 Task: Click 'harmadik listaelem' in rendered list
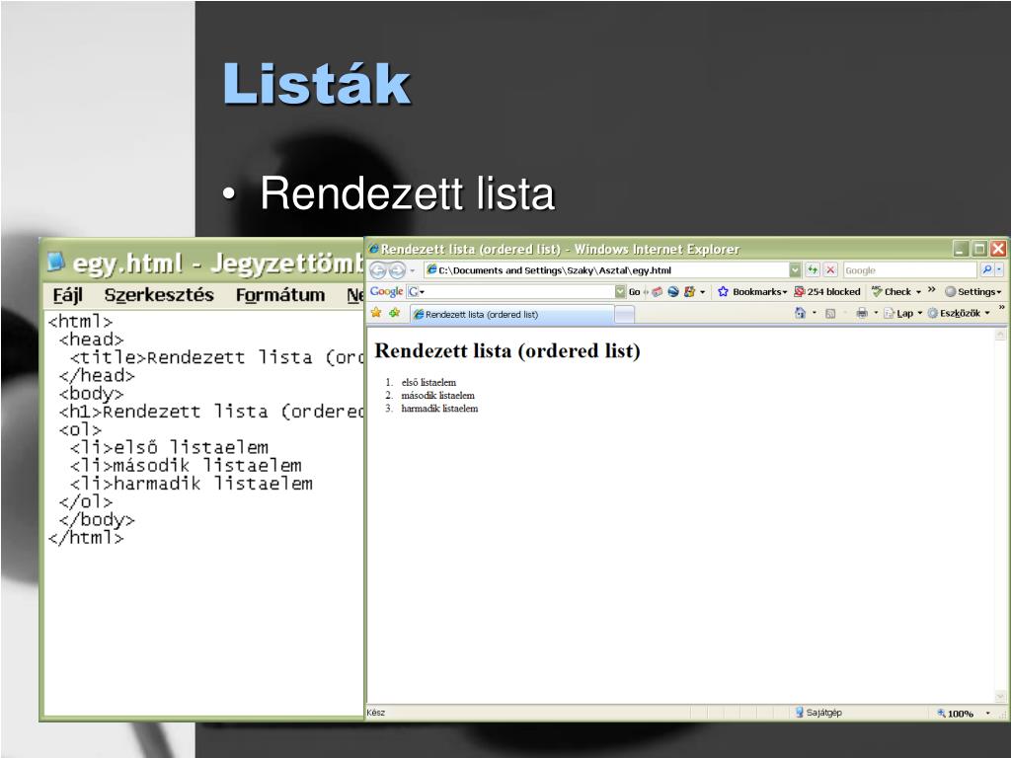click(439, 408)
